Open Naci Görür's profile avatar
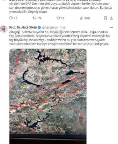Screen dimensions: 118x144 pos(4,29)
